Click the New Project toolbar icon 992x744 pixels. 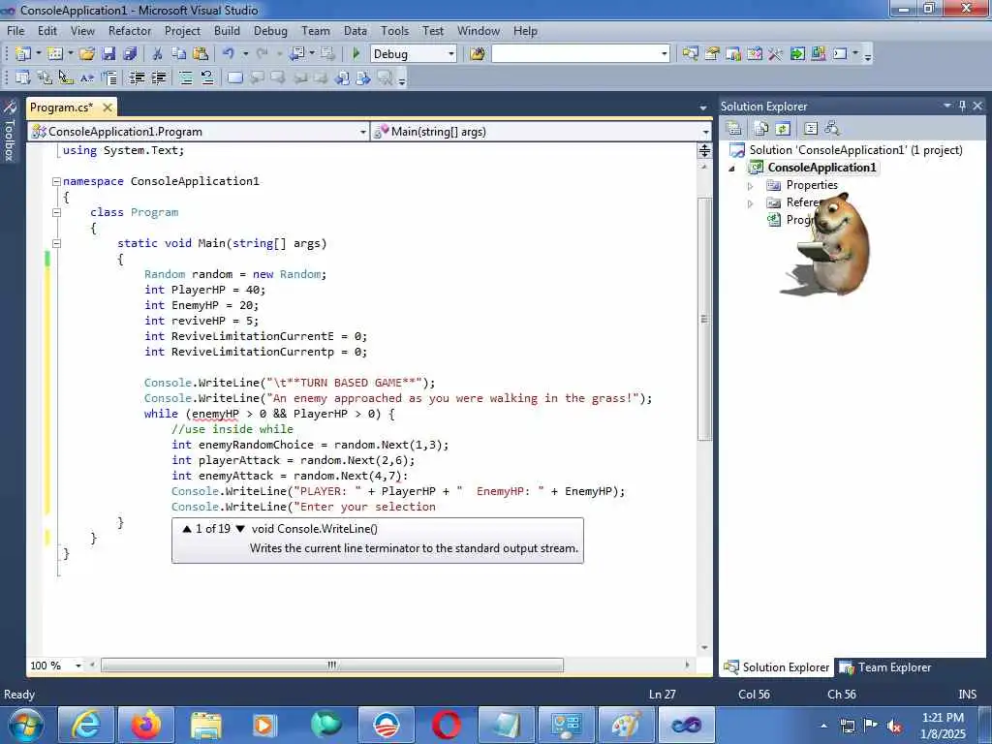pyautogui.click(x=22, y=54)
